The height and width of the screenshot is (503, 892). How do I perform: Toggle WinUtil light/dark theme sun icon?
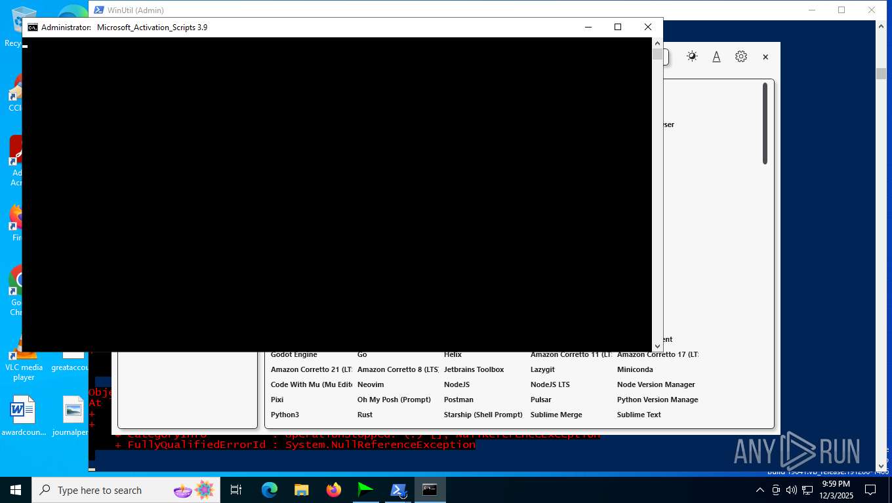pyautogui.click(x=692, y=57)
